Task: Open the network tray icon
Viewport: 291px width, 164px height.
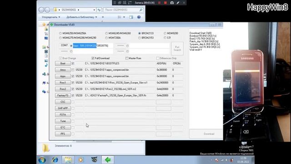Action: [222, 160]
